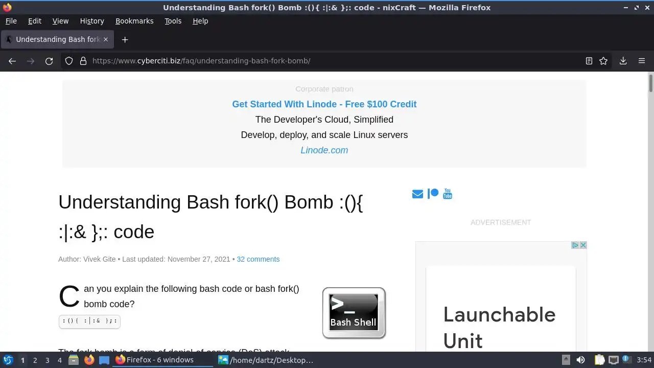Viewport: 654px width, 368px height.
Task: Open the 32 comments link
Action: tap(258, 259)
